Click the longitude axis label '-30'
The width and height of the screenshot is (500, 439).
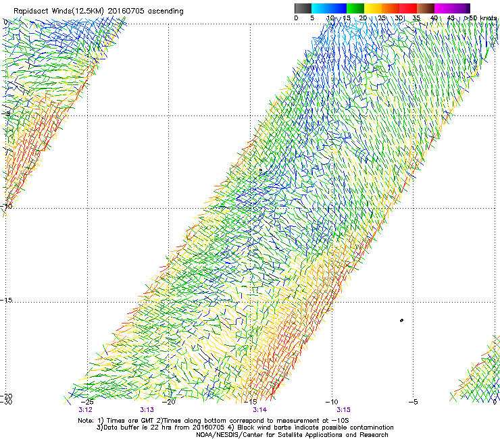pyautogui.click(x=6, y=402)
